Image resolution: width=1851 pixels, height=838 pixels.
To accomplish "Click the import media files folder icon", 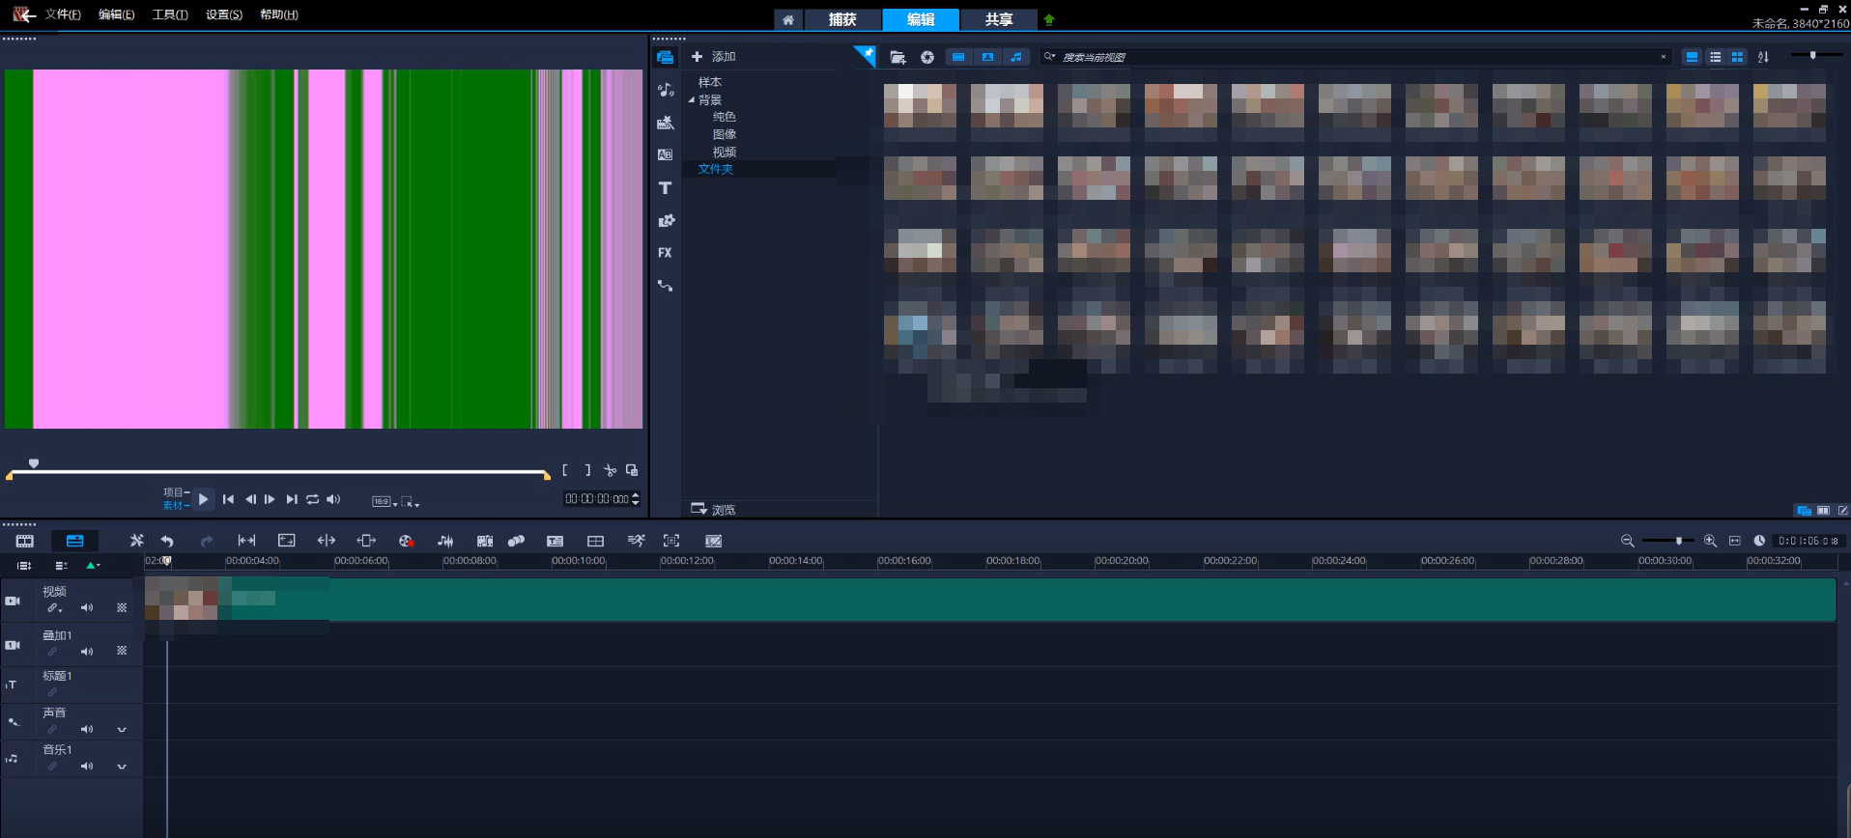I will click(x=897, y=57).
